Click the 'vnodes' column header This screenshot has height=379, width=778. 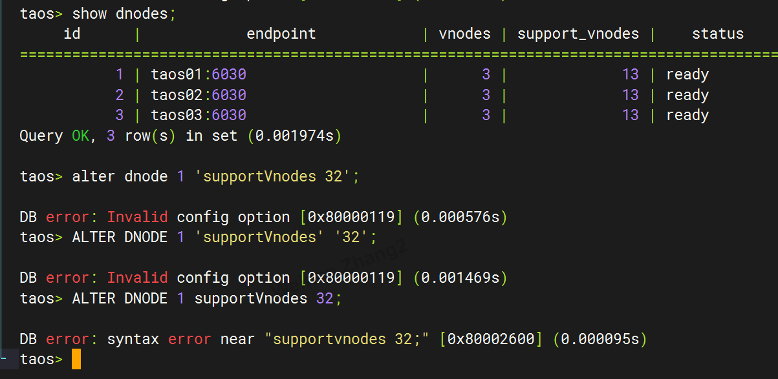[x=464, y=34]
